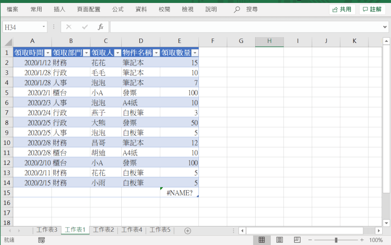Select column H header
The height and width of the screenshot is (245, 391).
(x=269, y=41)
